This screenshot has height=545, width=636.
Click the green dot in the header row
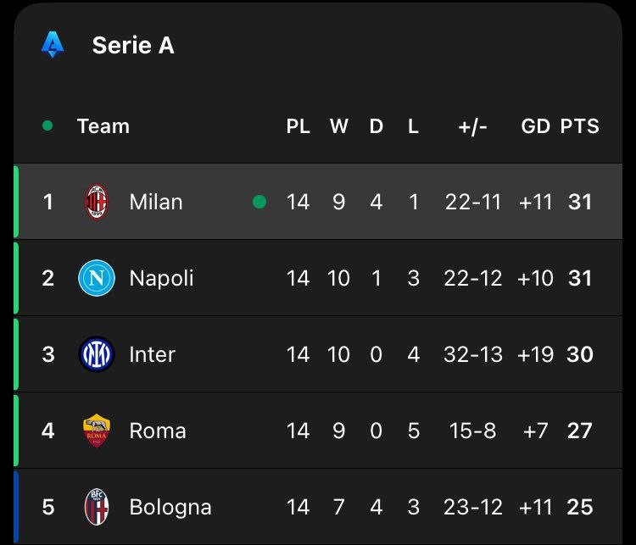(x=47, y=125)
